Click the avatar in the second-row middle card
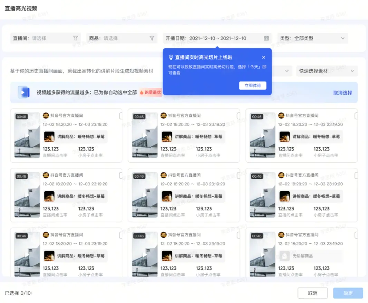The image size is (368, 303). click(163, 175)
